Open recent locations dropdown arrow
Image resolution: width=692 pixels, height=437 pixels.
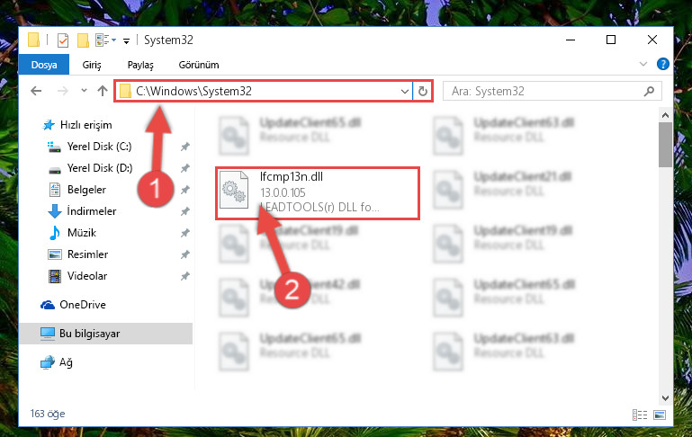tap(84, 91)
